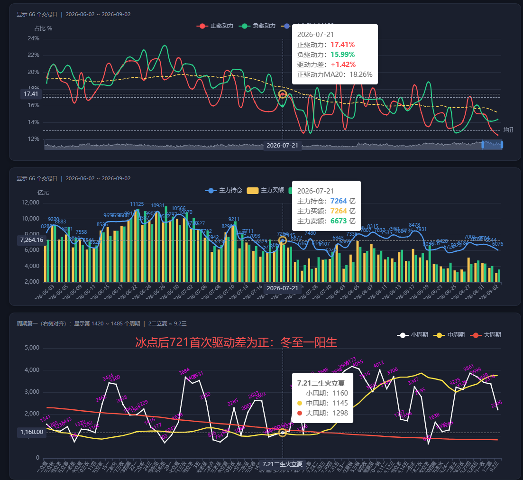Click the 7,264.16 axis pointer value label
Screen dimensions: 523x480
(32, 240)
